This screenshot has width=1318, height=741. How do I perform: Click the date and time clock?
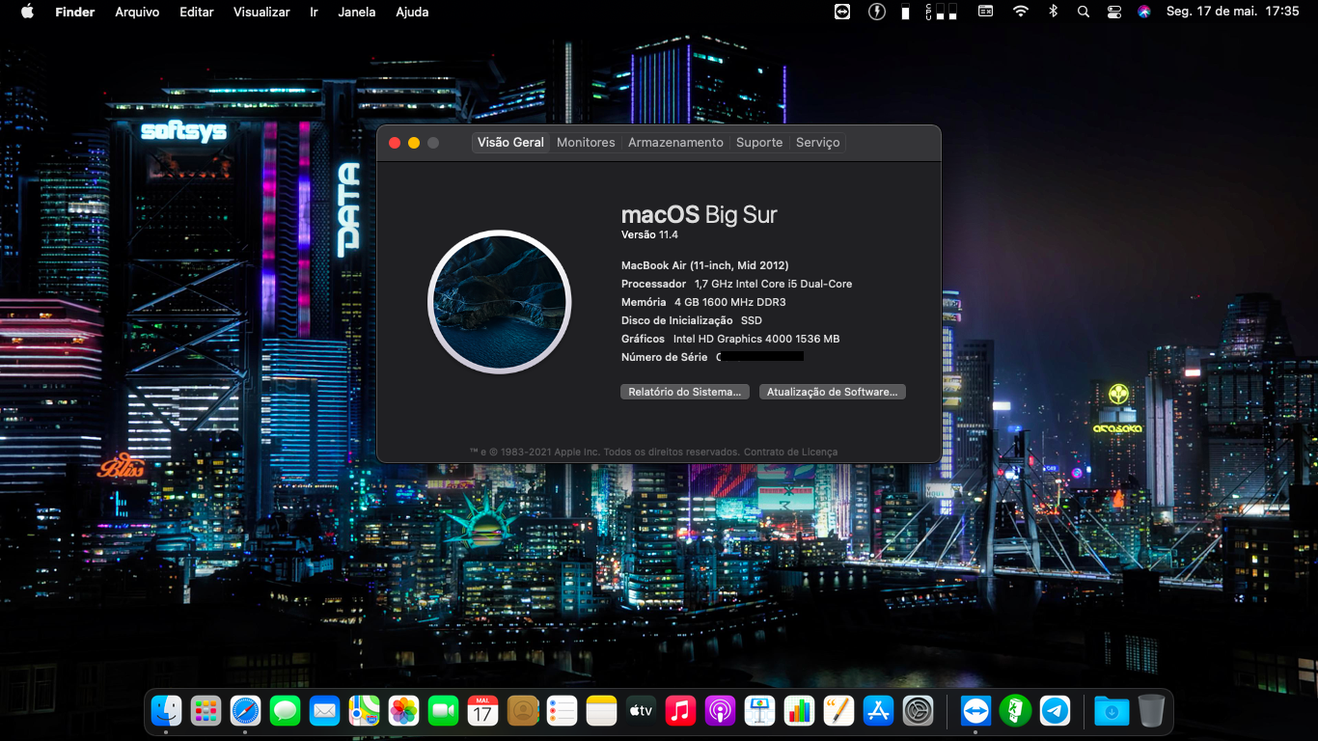pyautogui.click(x=1233, y=12)
